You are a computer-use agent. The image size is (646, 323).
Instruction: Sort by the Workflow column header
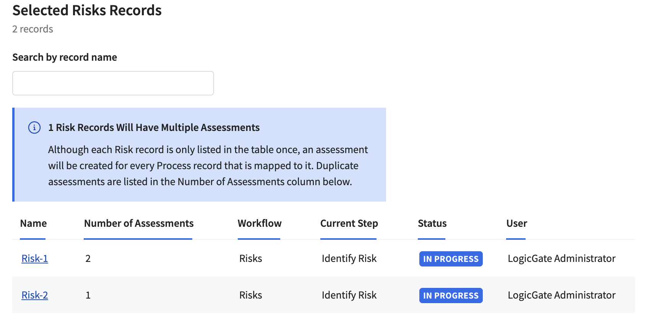click(259, 223)
